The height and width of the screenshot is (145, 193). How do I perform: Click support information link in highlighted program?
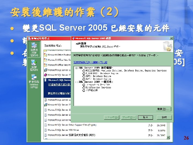click(59, 85)
